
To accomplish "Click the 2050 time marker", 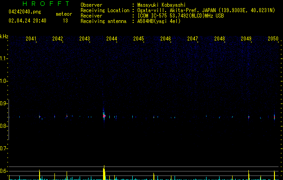I will pos(273,38).
